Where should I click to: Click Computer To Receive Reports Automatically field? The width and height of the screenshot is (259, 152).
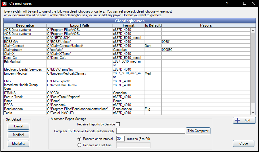(150, 131)
